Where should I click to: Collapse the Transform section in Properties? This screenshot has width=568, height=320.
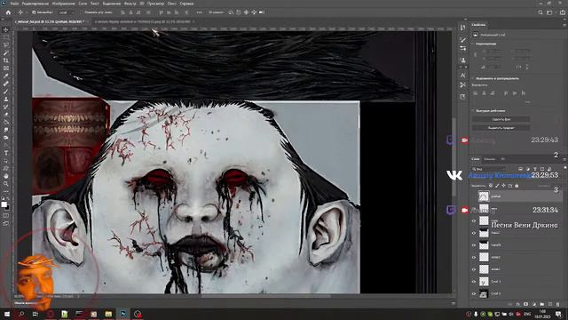473,44
